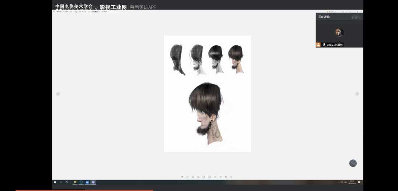Click the actual-size 1:1 icon
398x191 pixels.
click(x=188, y=177)
